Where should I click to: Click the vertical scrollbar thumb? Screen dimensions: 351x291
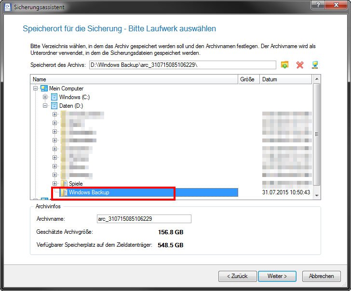coord(316,134)
